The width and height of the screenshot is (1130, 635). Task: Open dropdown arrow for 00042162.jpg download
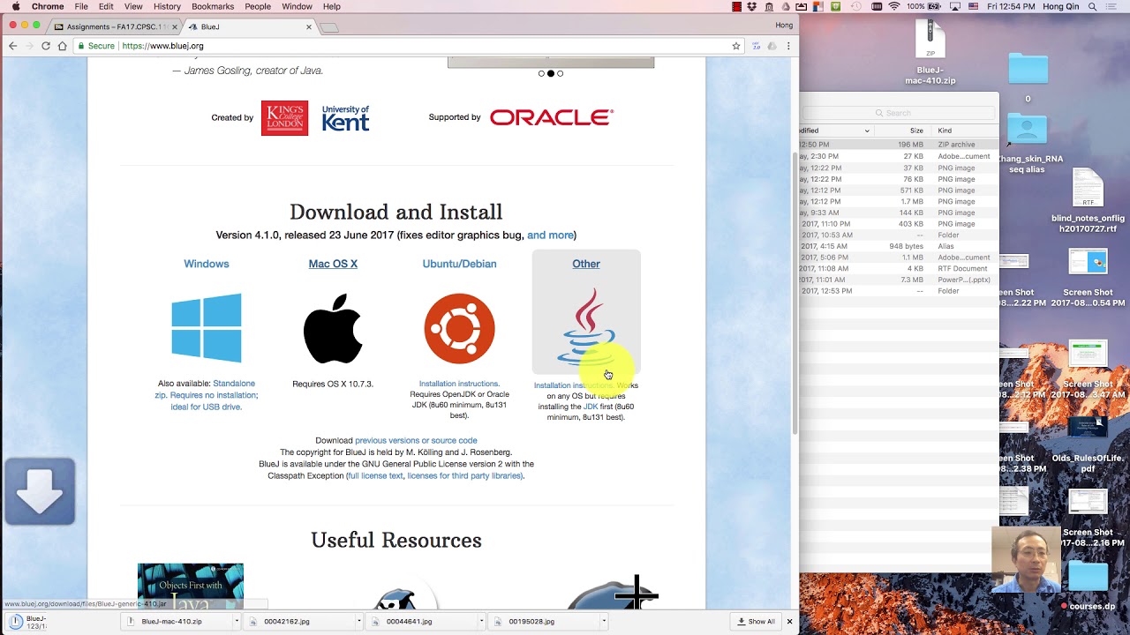point(358,622)
